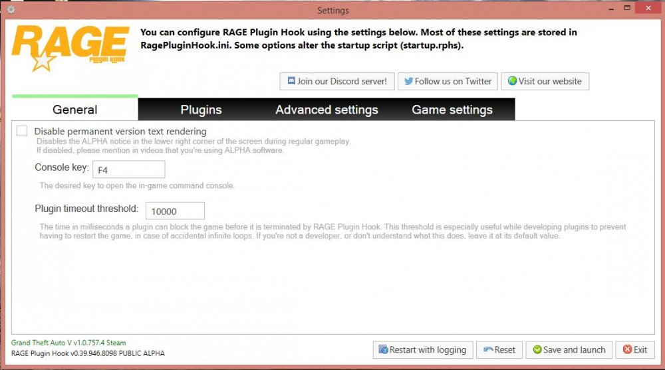Visit the website via globe button

point(545,82)
